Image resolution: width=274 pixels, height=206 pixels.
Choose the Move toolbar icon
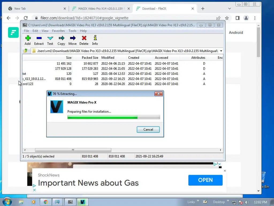(x=73, y=41)
